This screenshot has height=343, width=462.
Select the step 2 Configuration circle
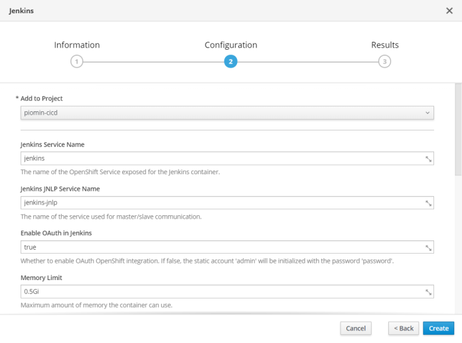pos(231,62)
